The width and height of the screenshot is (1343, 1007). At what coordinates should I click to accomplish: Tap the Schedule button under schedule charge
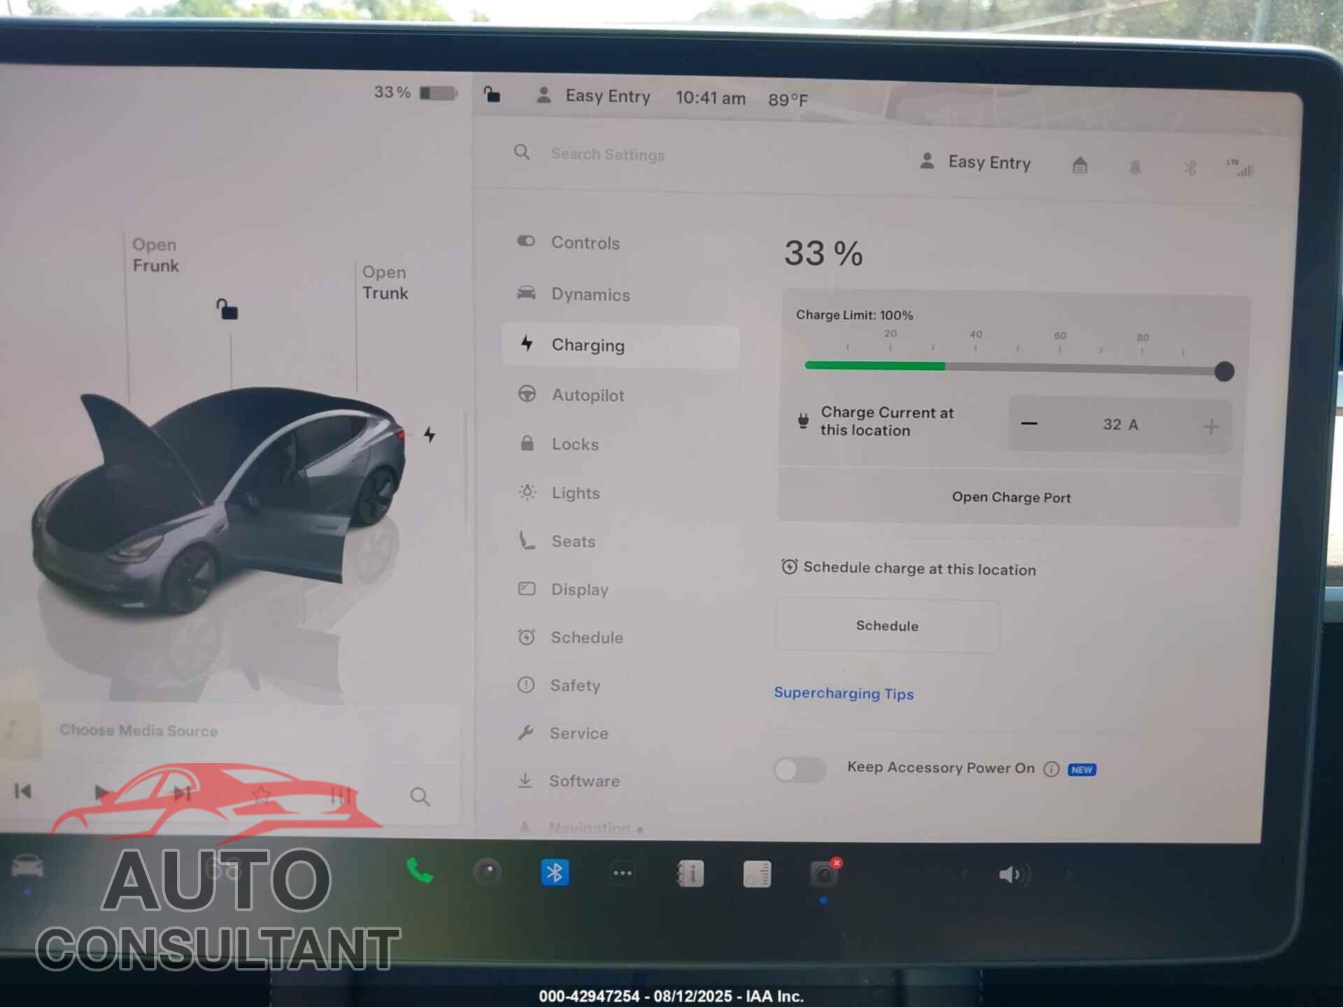pos(887,626)
